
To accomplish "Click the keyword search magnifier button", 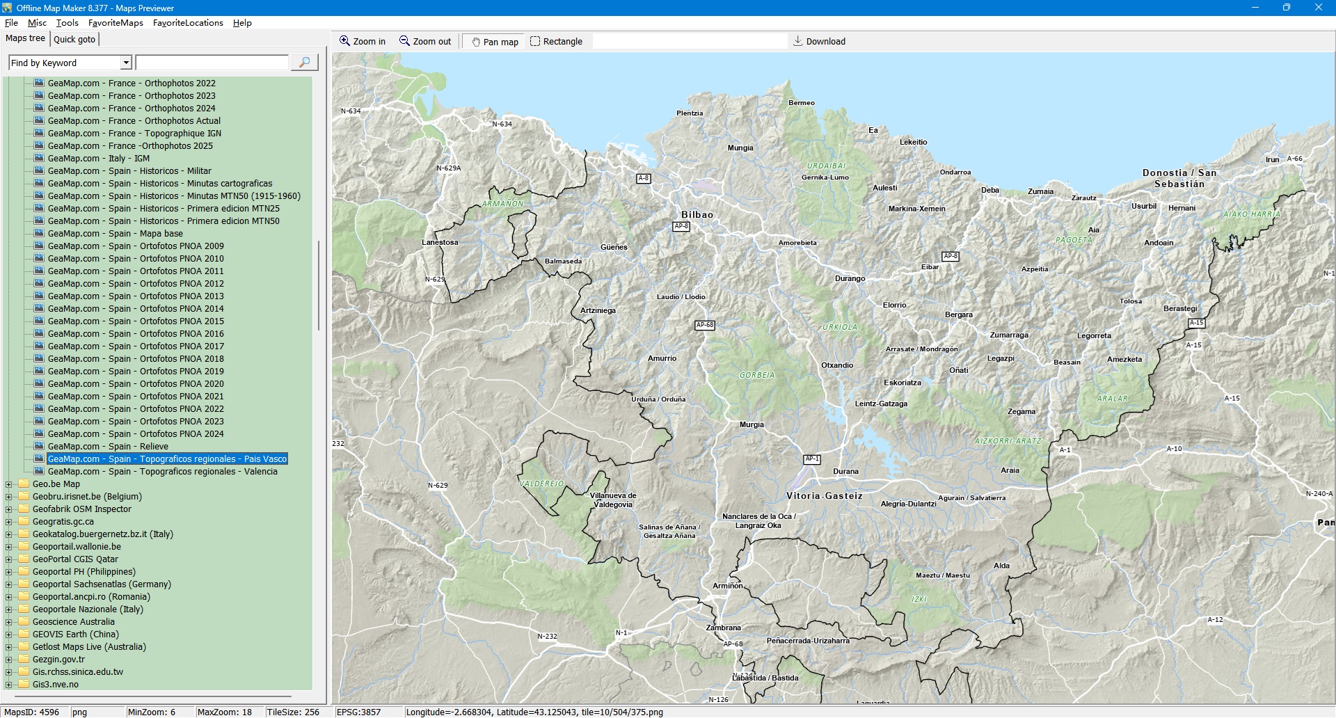I will point(304,63).
